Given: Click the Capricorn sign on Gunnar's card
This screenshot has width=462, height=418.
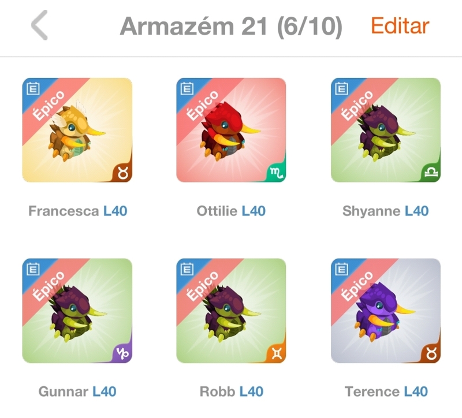Looking at the screenshot, I should coord(122,354).
